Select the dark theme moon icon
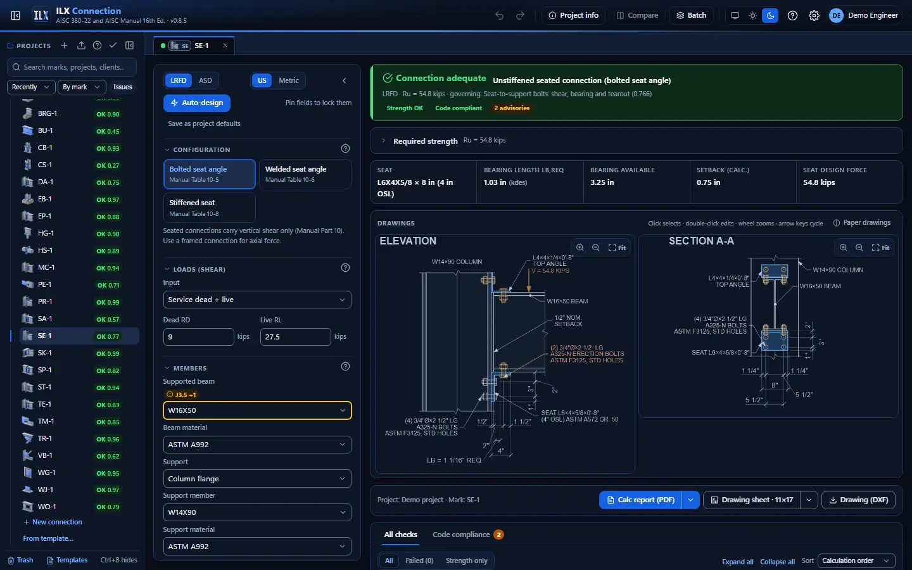The height and width of the screenshot is (570, 912). [x=770, y=15]
